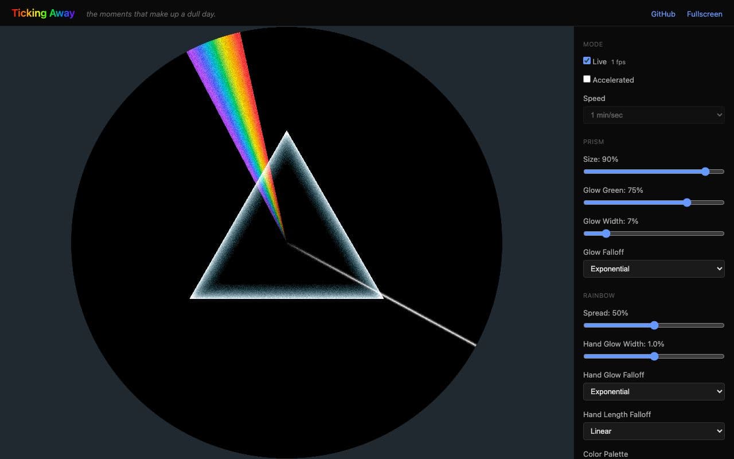Open the GitHub repository link
734x459 pixels.
coord(662,14)
